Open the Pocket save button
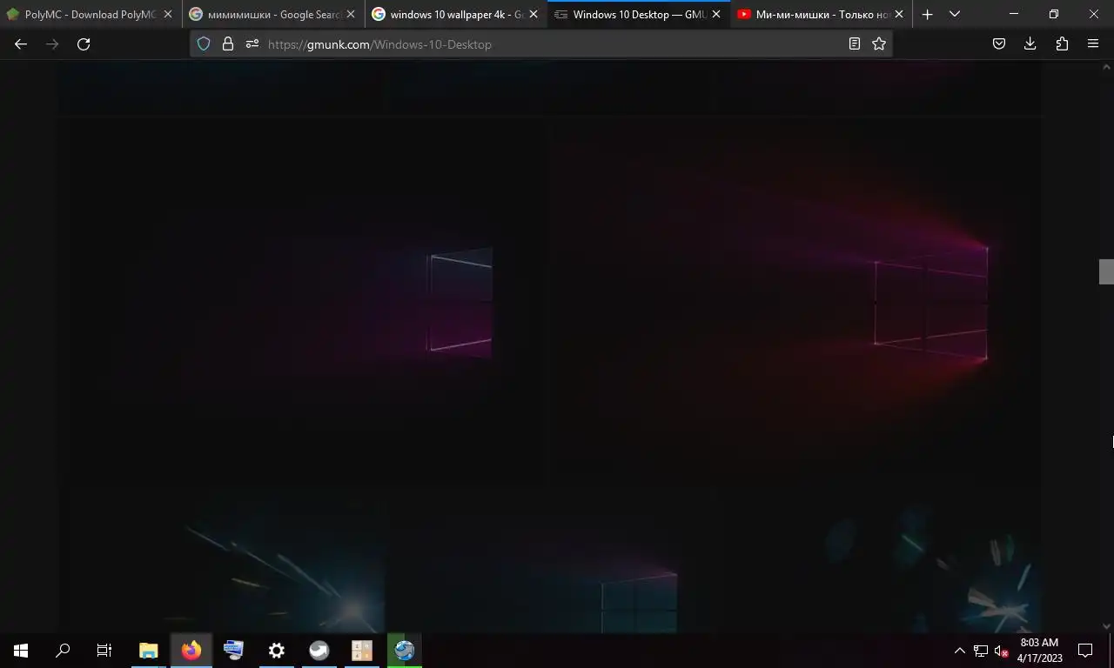1114x668 pixels. point(999,44)
